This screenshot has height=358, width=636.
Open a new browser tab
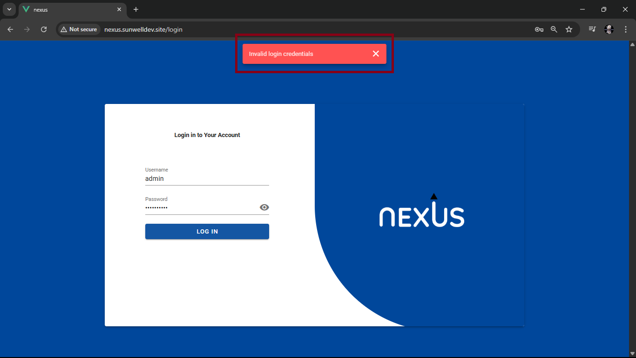(135, 9)
